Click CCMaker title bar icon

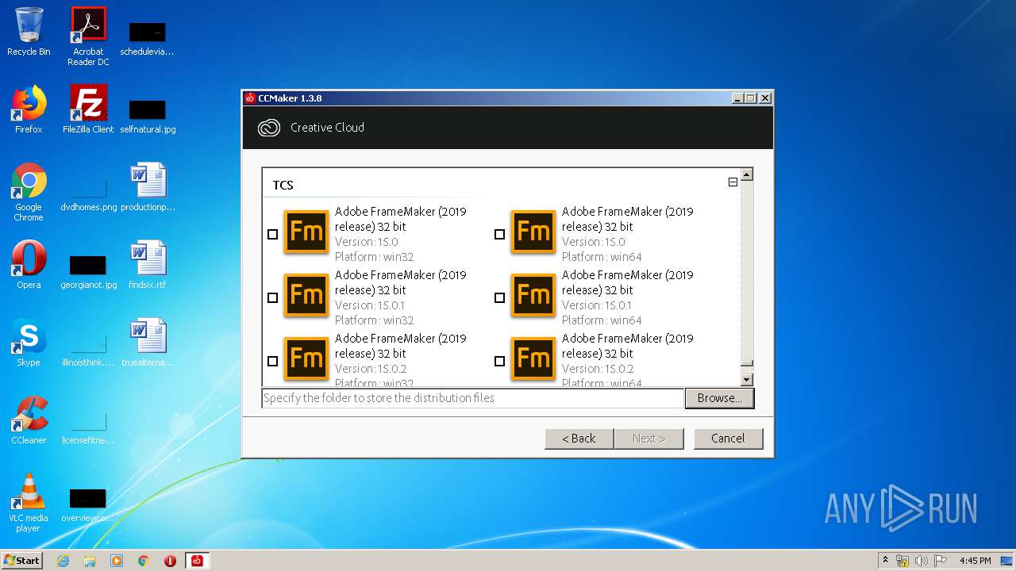point(250,98)
